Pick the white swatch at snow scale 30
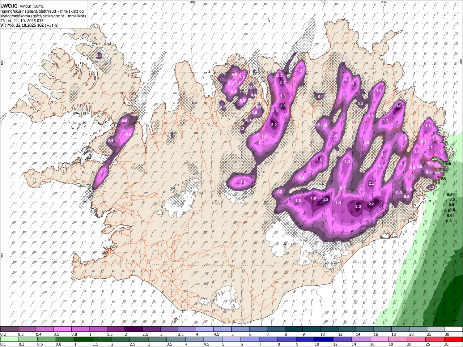This screenshot has width=463, height=347. tap(454, 329)
